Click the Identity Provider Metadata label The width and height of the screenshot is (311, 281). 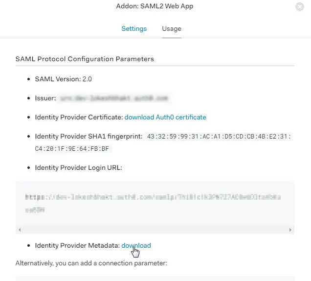[x=77, y=245]
